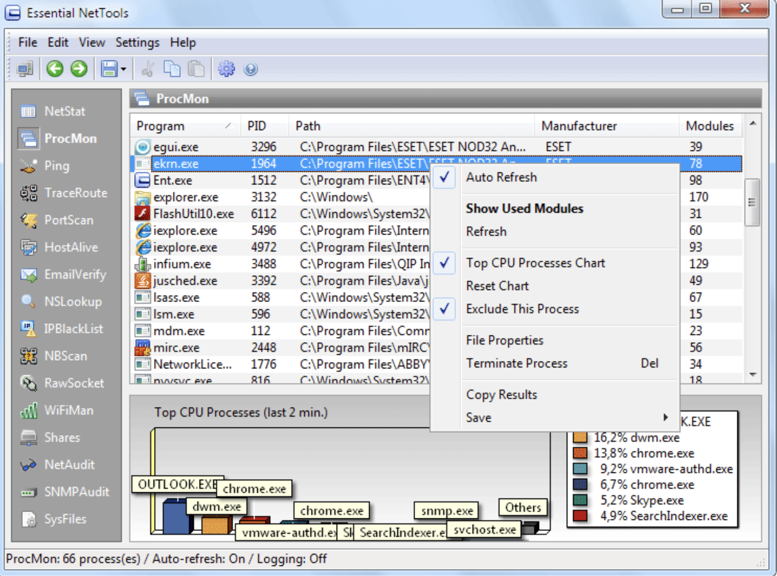Open the TraceRoute tool

[63, 193]
